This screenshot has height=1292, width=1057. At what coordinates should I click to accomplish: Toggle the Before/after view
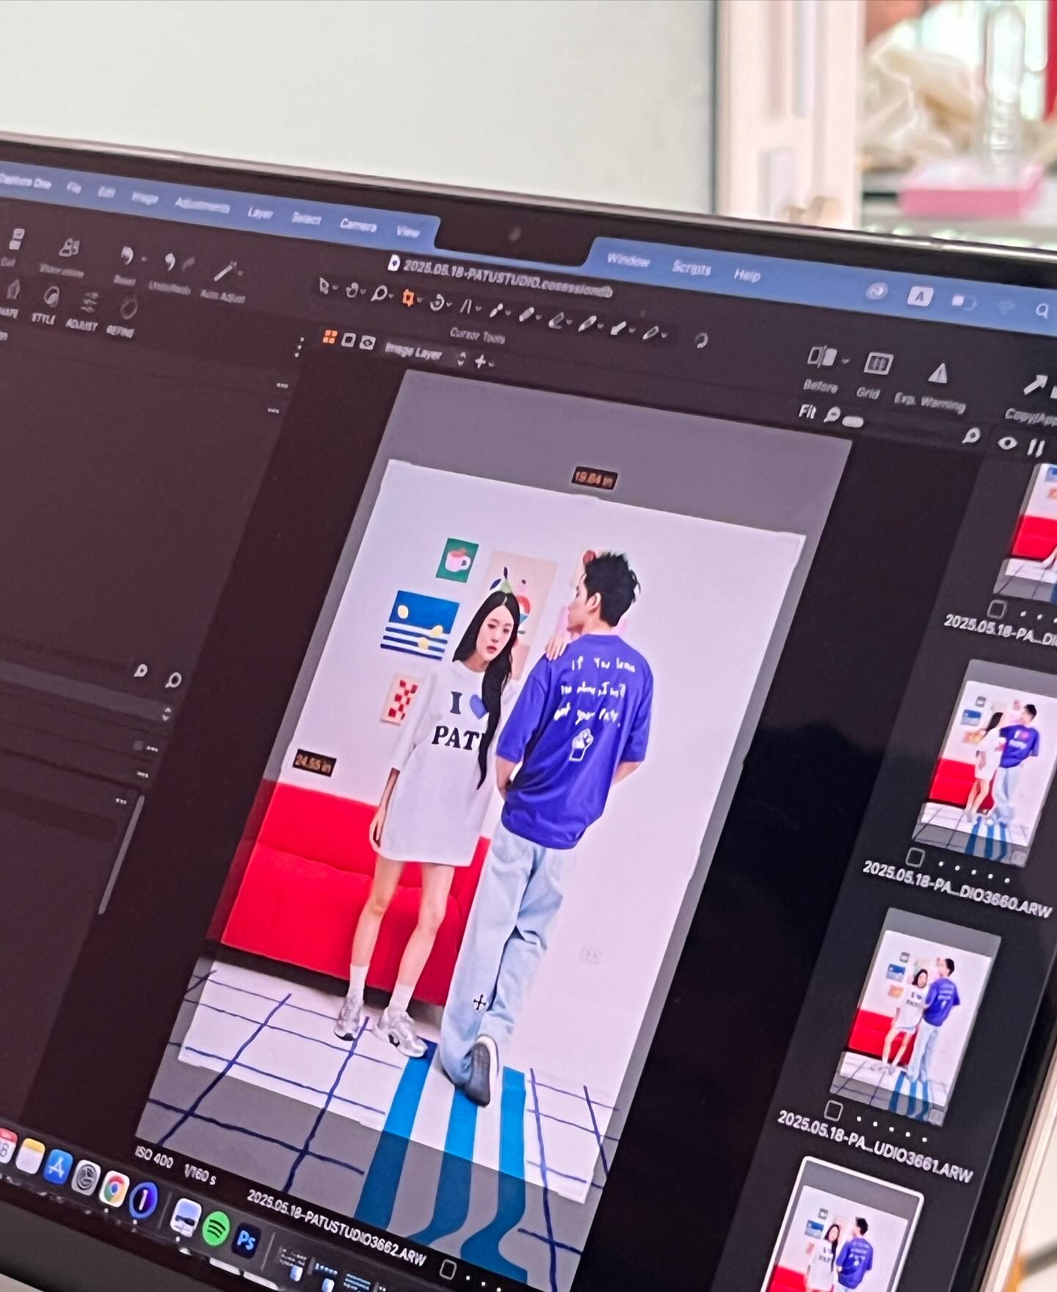pyautogui.click(x=821, y=358)
